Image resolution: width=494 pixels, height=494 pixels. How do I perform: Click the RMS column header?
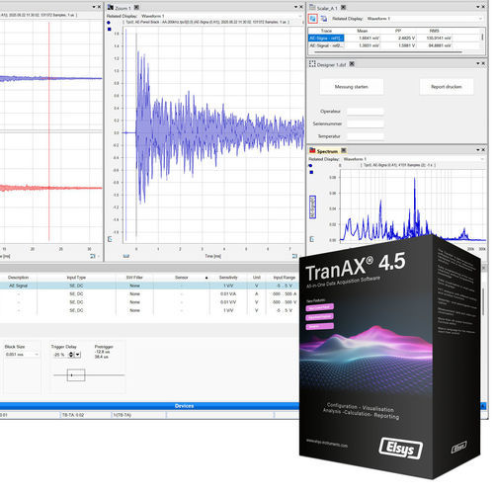click(x=434, y=31)
